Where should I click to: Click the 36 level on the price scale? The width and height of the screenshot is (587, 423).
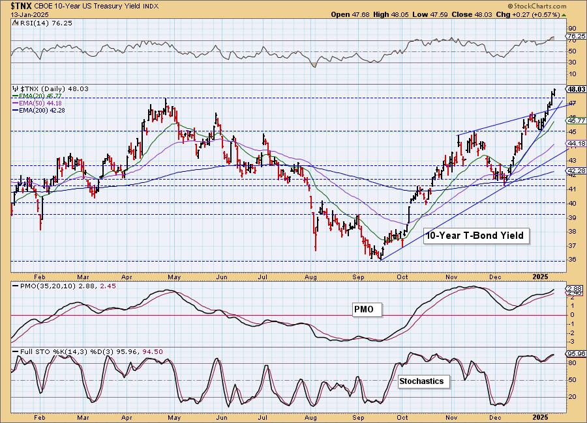click(x=572, y=260)
